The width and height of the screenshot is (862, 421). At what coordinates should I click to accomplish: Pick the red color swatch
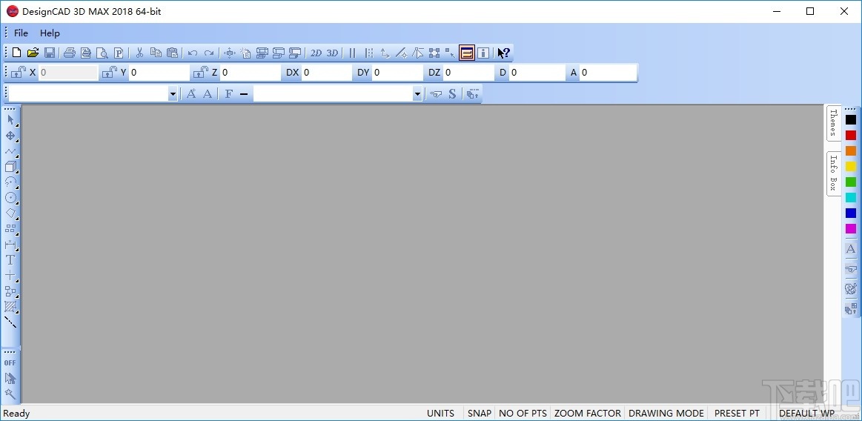850,135
